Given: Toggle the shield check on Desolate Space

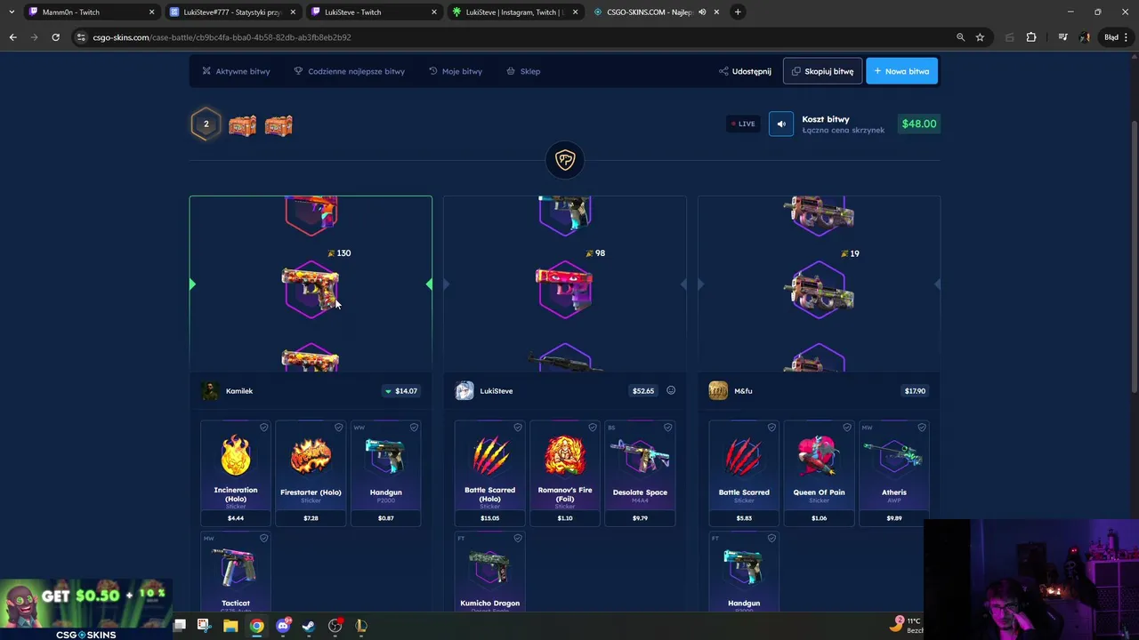Looking at the screenshot, I should pos(667,428).
